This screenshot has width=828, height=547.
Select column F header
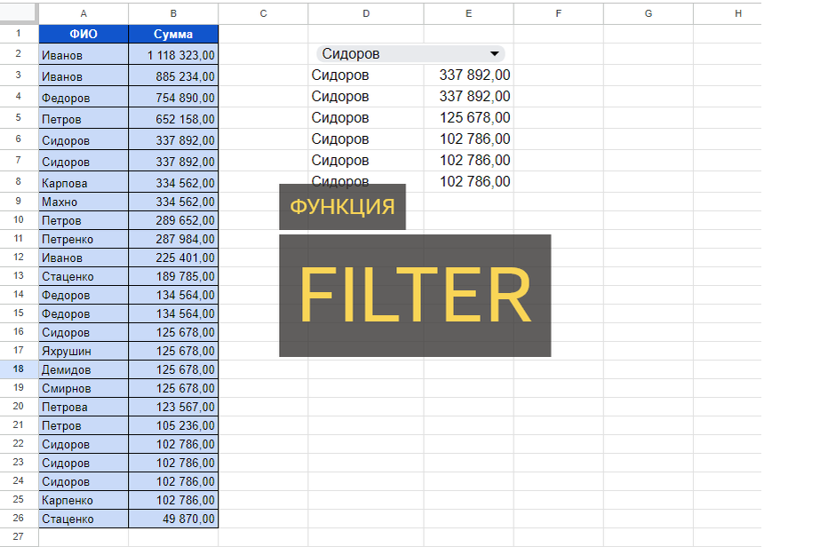click(x=558, y=13)
